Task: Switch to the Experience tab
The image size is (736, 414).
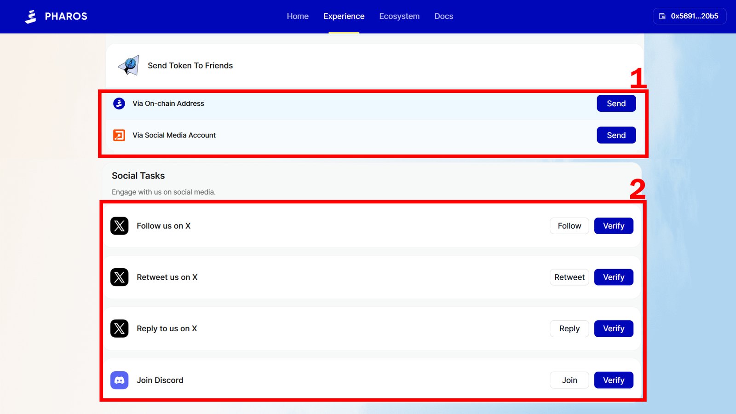Action: click(344, 16)
